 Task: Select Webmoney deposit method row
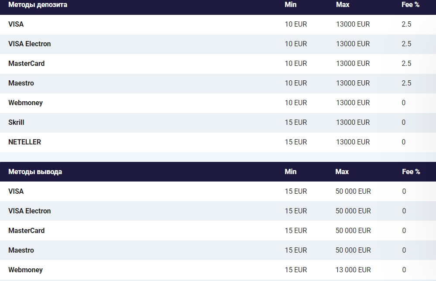[x=25, y=103]
